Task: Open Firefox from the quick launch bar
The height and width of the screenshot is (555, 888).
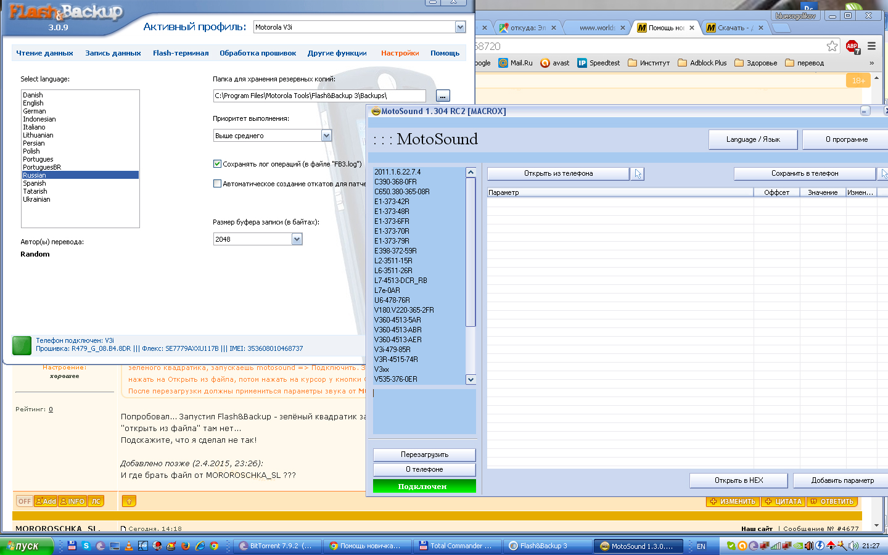Action: point(186,546)
